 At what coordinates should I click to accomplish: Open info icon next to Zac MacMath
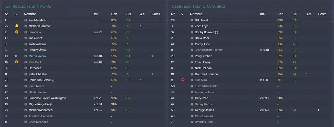point(26,20)
